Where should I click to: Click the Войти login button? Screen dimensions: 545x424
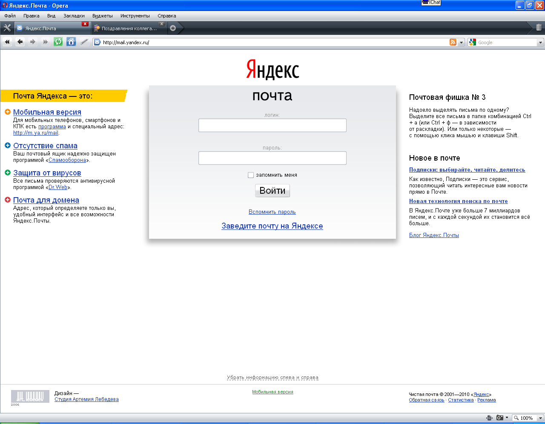click(x=272, y=190)
